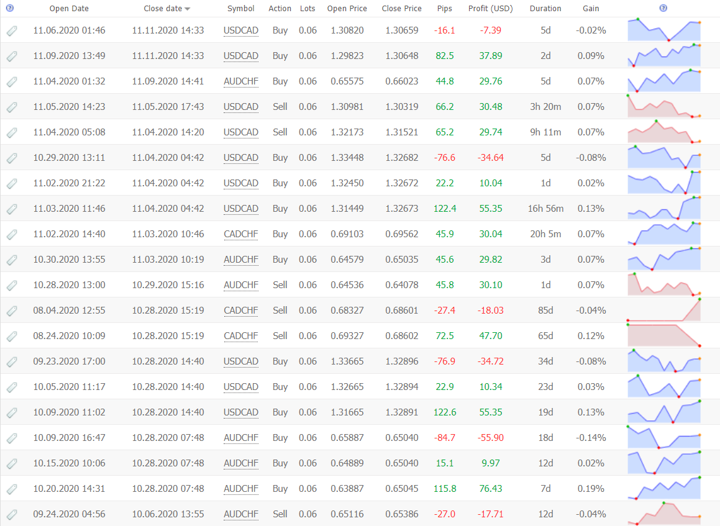Sort by Duration column header

(x=545, y=9)
